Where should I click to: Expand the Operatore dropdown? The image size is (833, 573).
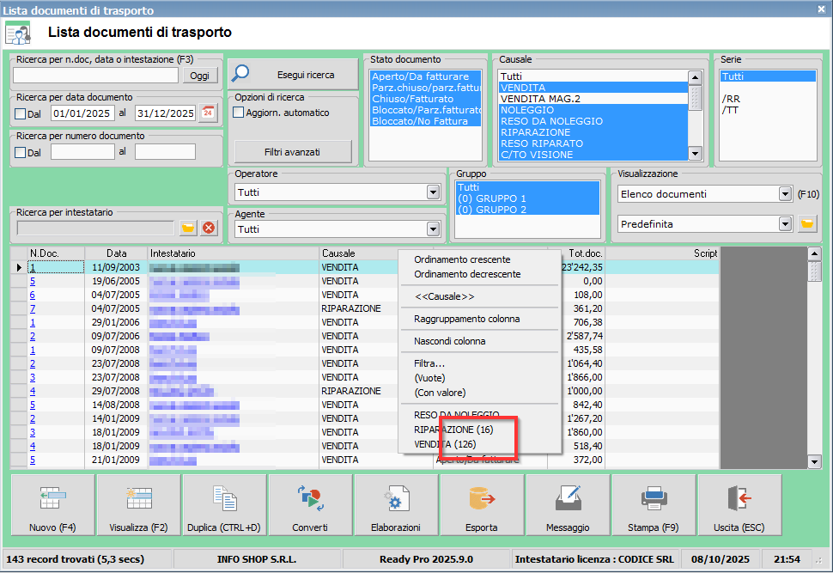click(433, 192)
